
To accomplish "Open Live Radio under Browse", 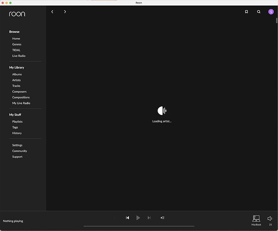I will (x=19, y=56).
